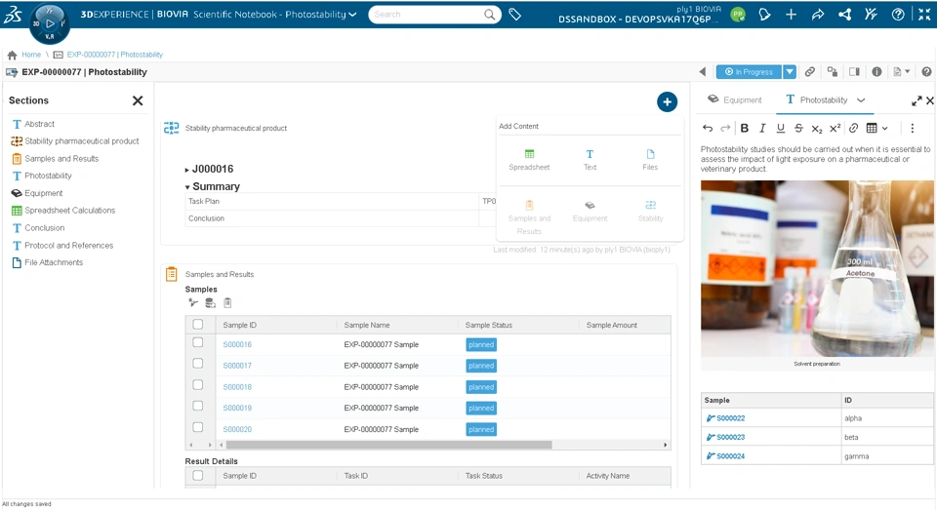This screenshot has height=510, width=937.
Task: Insert a link in the text editor
Action: [x=853, y=128]
